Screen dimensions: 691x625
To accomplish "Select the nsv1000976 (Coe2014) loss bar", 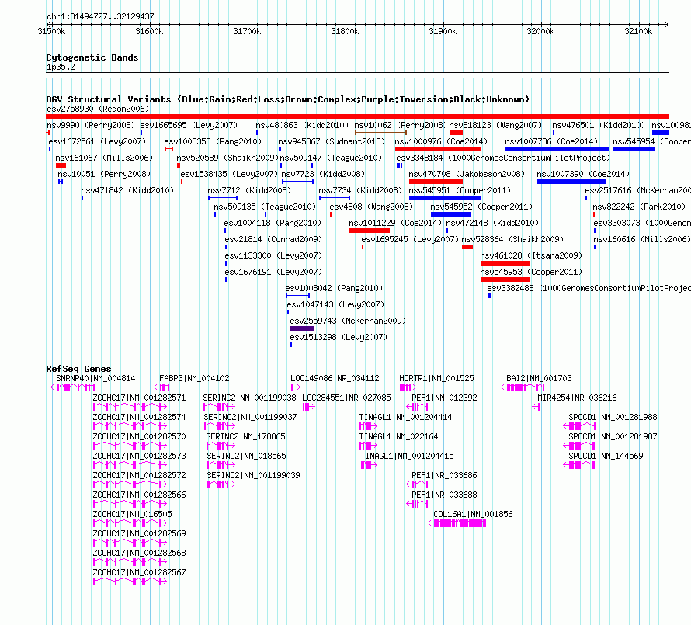I will pos(438,149).
